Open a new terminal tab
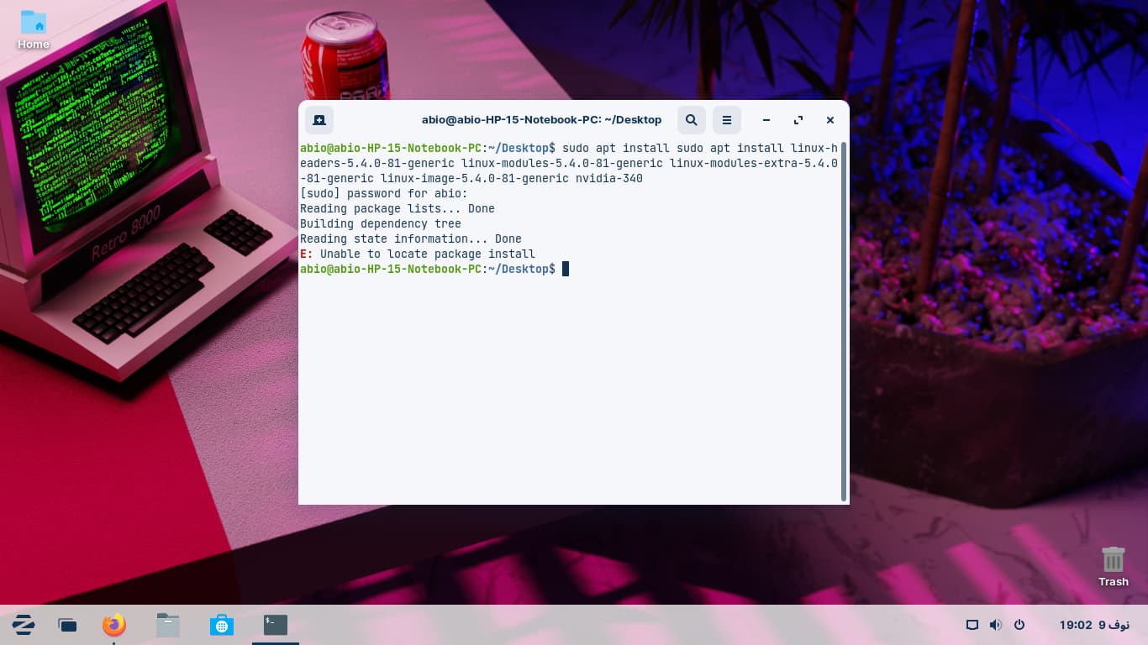 pos(319,120)
